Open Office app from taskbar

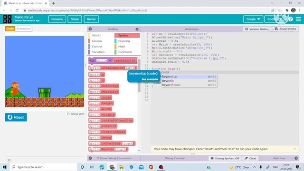tap(151, 167)
